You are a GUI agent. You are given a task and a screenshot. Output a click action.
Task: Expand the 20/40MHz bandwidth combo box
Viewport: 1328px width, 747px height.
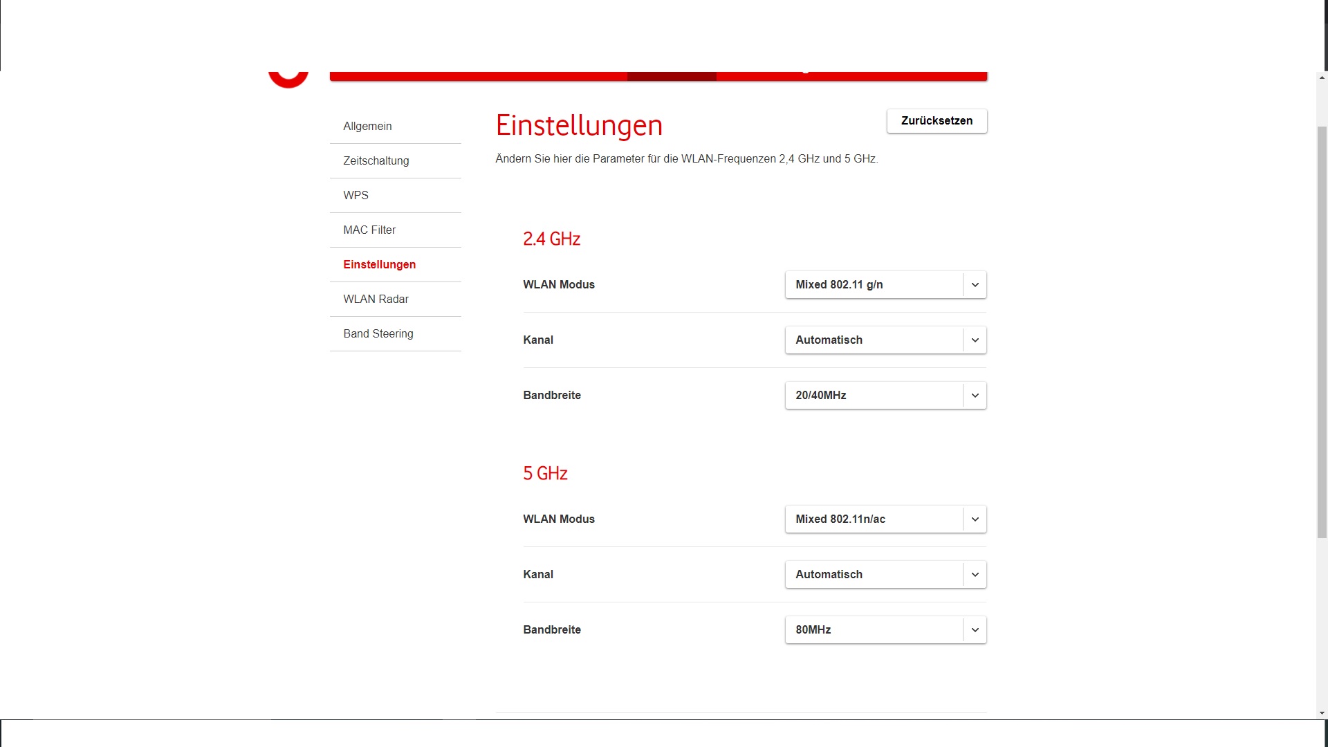873,396
